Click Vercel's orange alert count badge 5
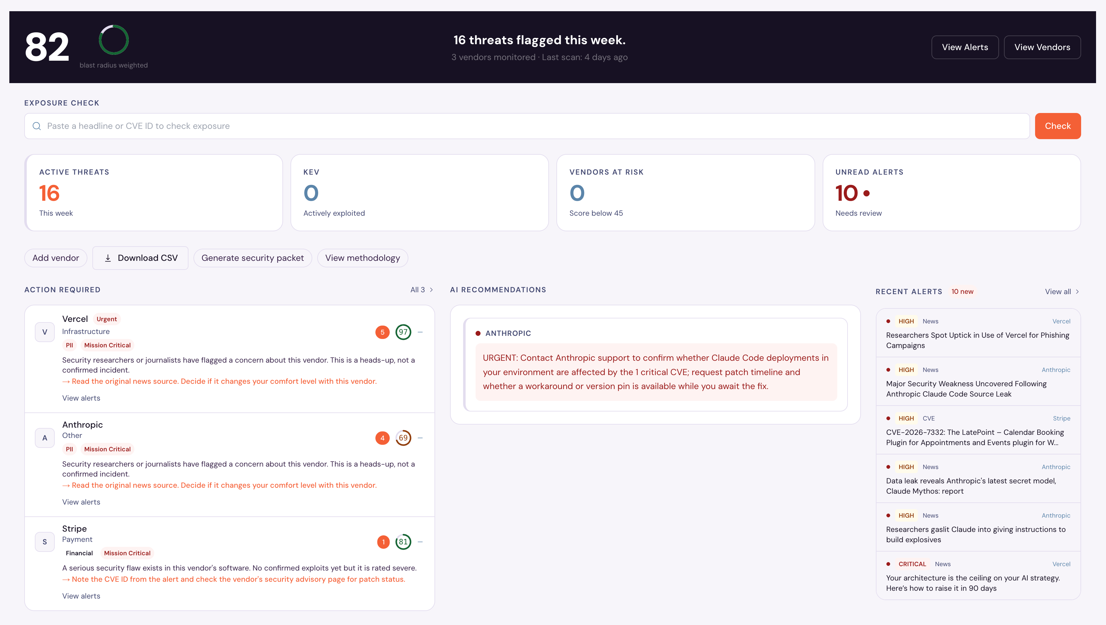Image resolution: width=1106 pixels, height=625 pixels. (382, 332)
